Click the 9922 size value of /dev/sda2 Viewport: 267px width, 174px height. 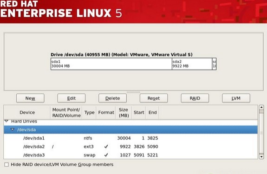(x=125, y=147)
